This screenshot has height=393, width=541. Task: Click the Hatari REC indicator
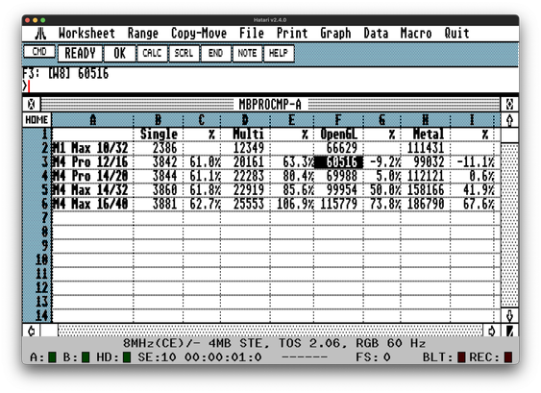508,357
